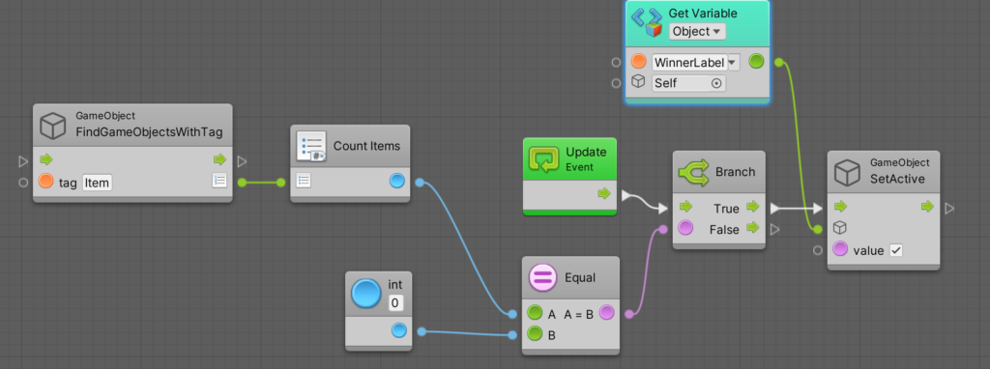Click the int value 0 field
The image size is (990, 369).
(395, 302)
